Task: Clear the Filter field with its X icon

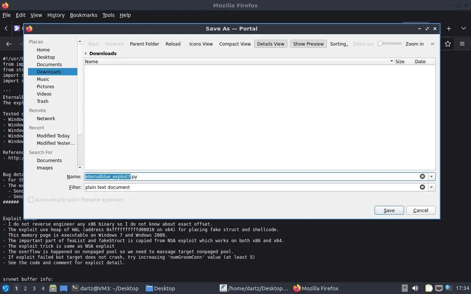Action: point(422,187)
